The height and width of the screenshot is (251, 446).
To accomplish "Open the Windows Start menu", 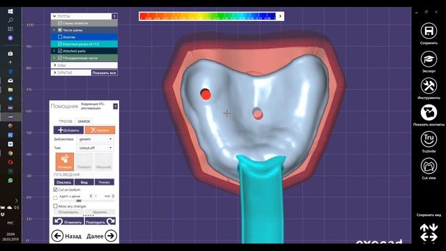I will pos(10,11).
